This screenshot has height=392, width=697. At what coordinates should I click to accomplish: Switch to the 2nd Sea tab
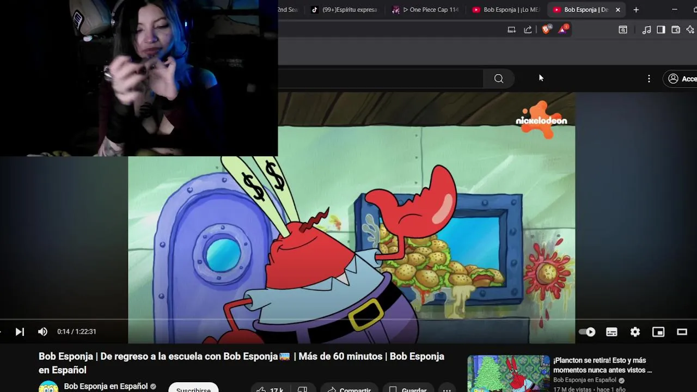(289, 10)
